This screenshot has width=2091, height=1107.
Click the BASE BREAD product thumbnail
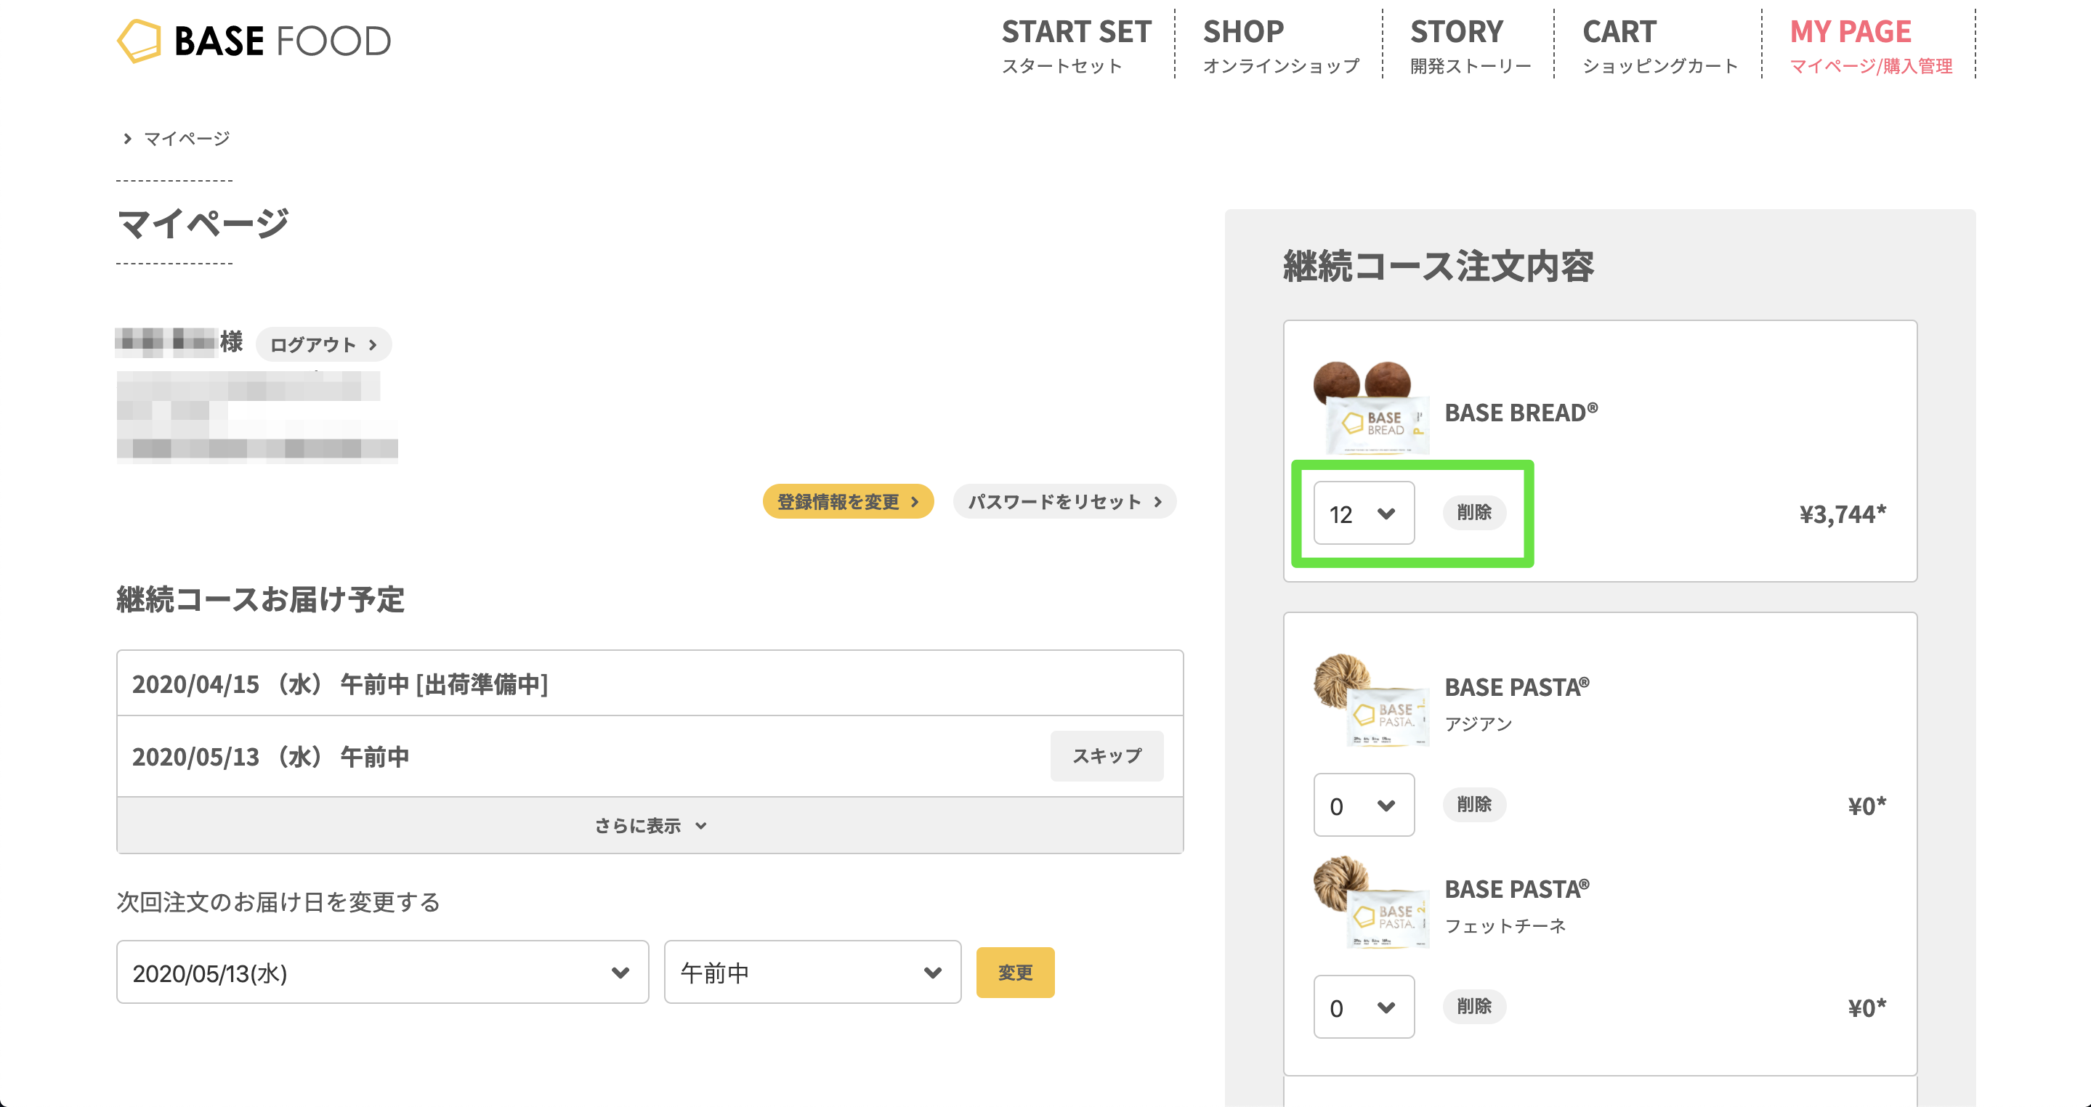pyautogui.click(x=1371, y=407)
